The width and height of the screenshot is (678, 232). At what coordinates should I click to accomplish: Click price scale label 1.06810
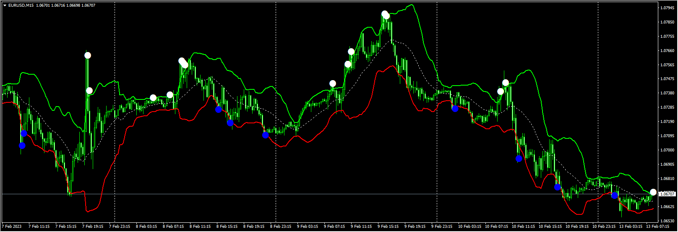(667, 179)
